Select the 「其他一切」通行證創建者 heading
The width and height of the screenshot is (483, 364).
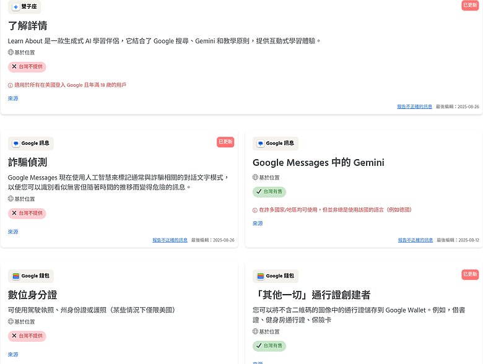(311, 295)
